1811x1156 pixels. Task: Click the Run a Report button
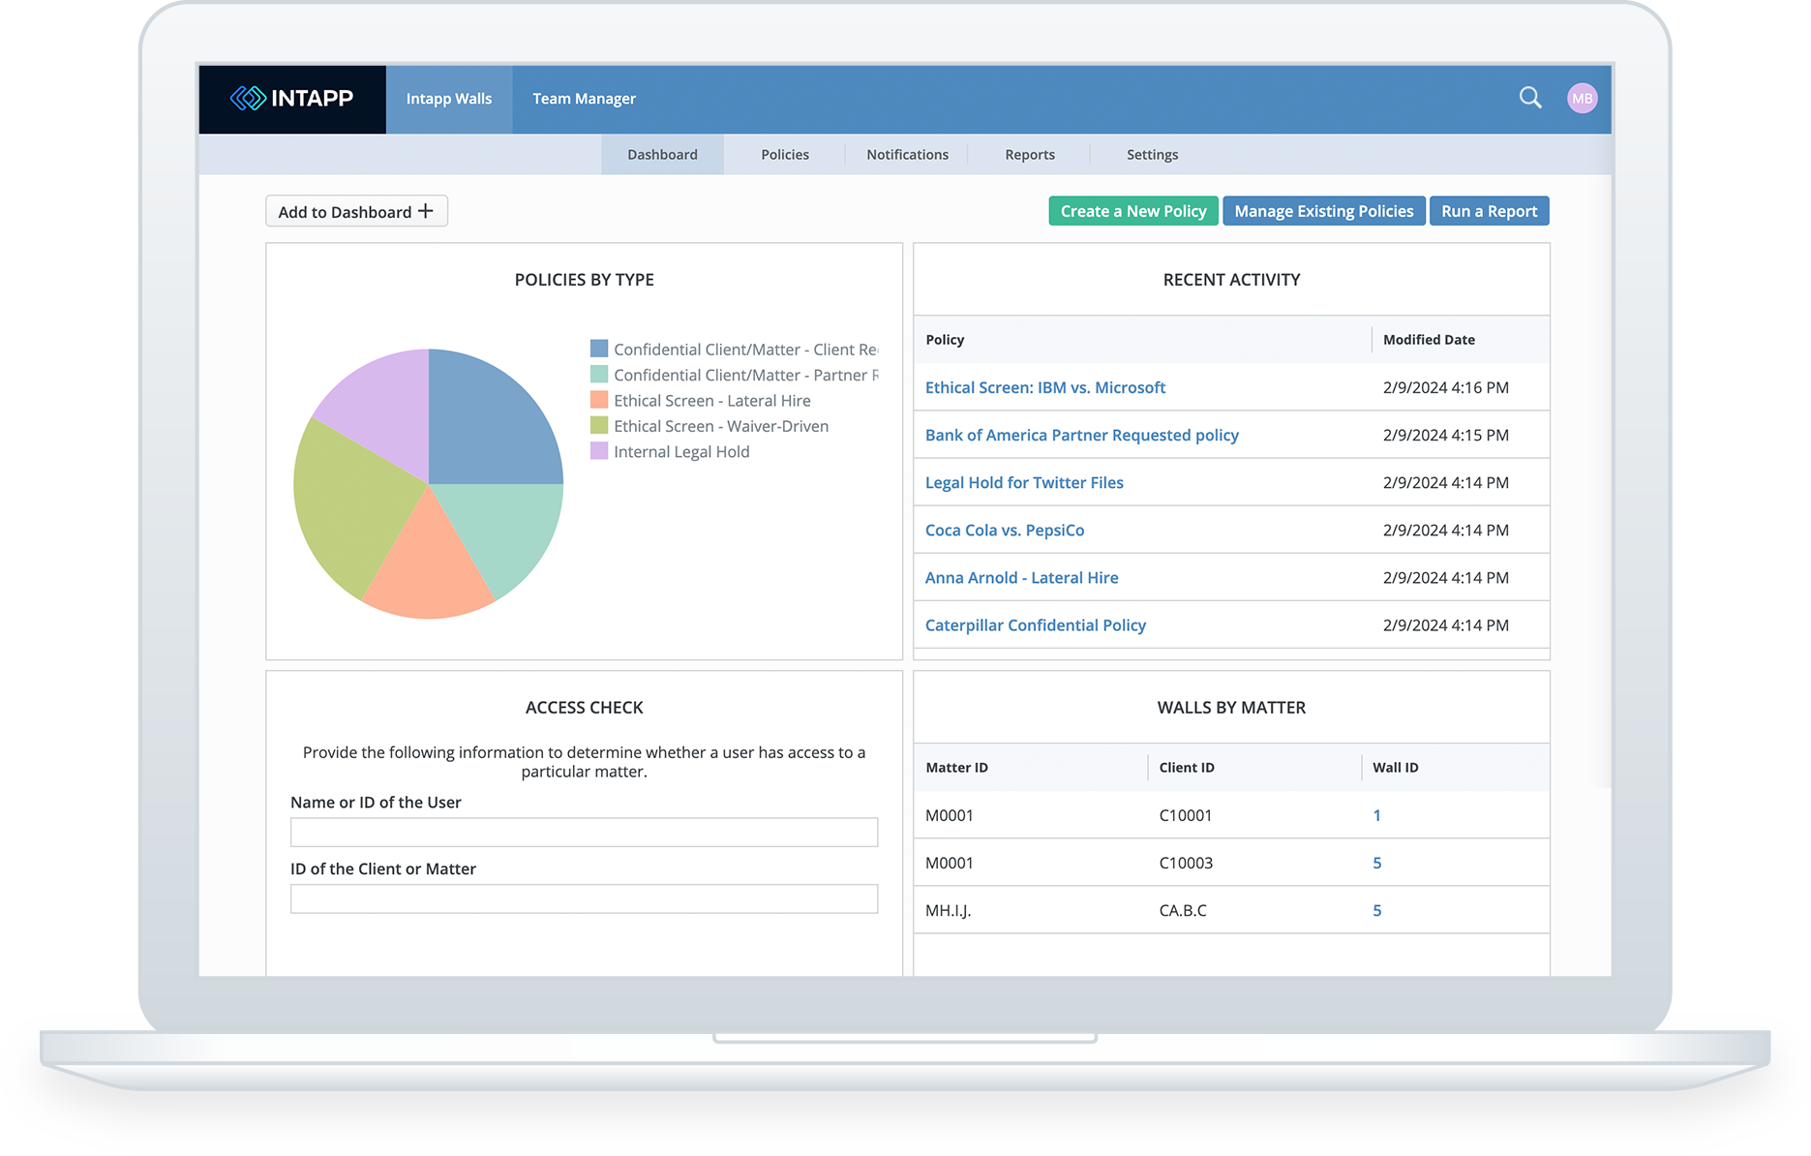pyautogui.click(x=1489, y=210)
